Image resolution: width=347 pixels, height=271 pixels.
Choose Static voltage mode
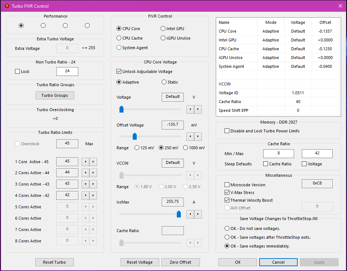click(x=164, y=82)
